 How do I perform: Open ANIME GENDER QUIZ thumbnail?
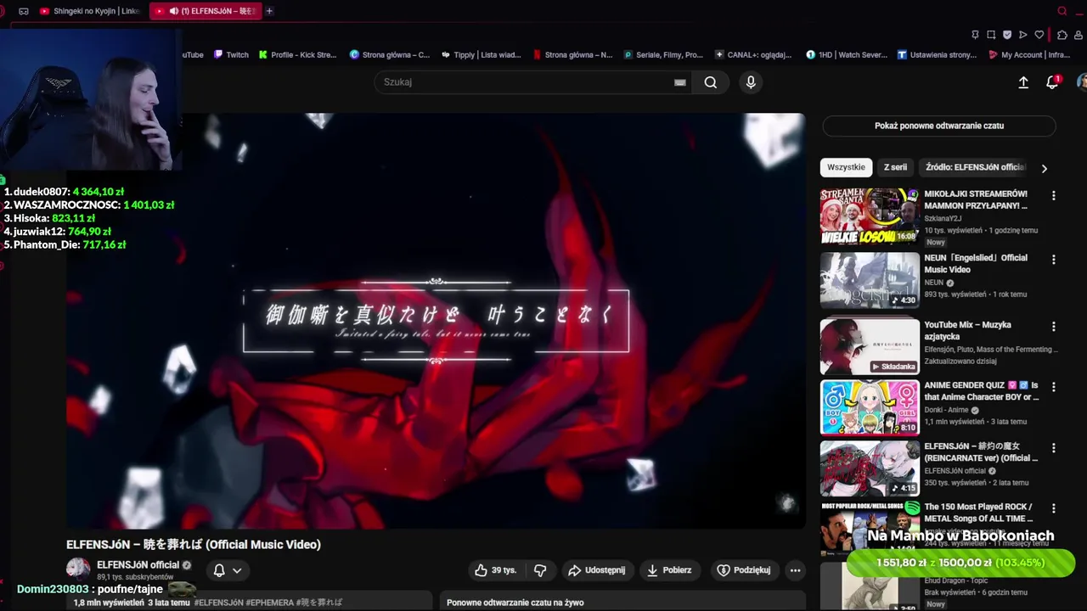(x=870, y=407)
